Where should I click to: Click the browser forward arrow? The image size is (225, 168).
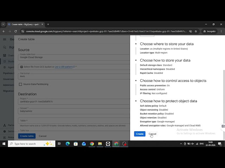coord(10,31)
